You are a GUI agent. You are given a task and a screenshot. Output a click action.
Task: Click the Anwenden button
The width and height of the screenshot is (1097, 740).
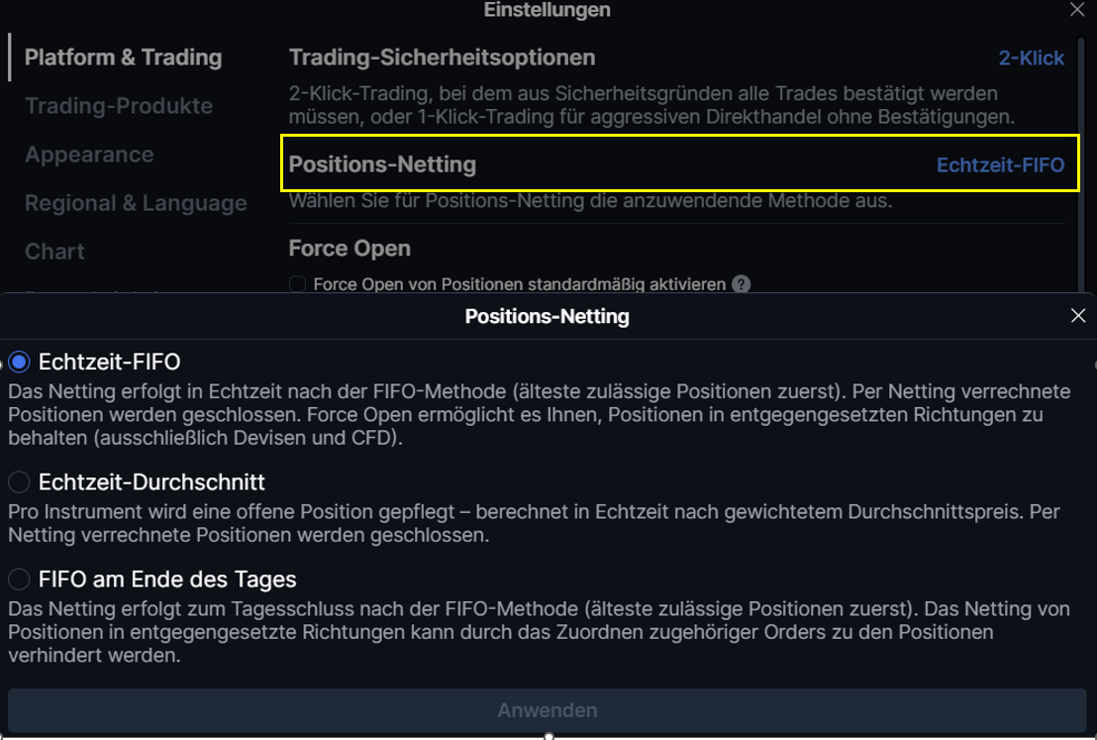tap(548, 710)
